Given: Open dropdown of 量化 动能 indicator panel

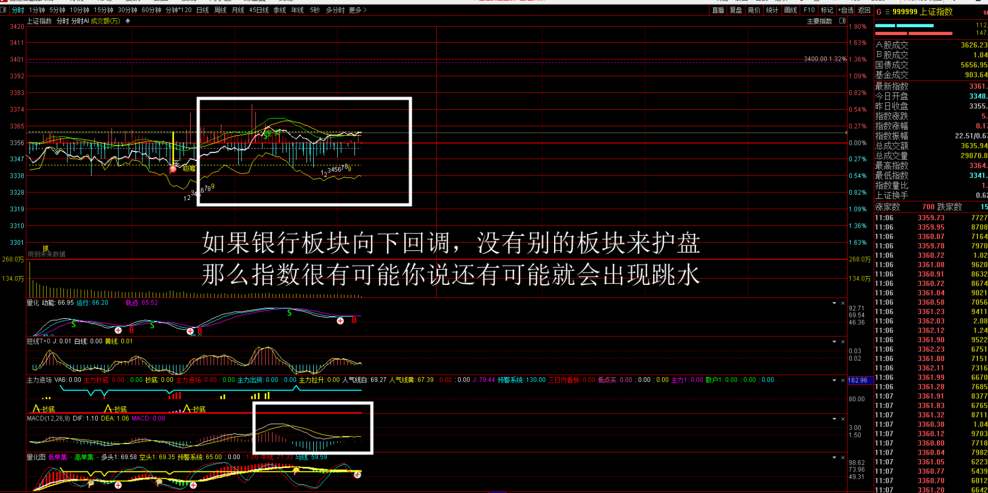Looking at the screenshot, I should (x=834, y=303).
